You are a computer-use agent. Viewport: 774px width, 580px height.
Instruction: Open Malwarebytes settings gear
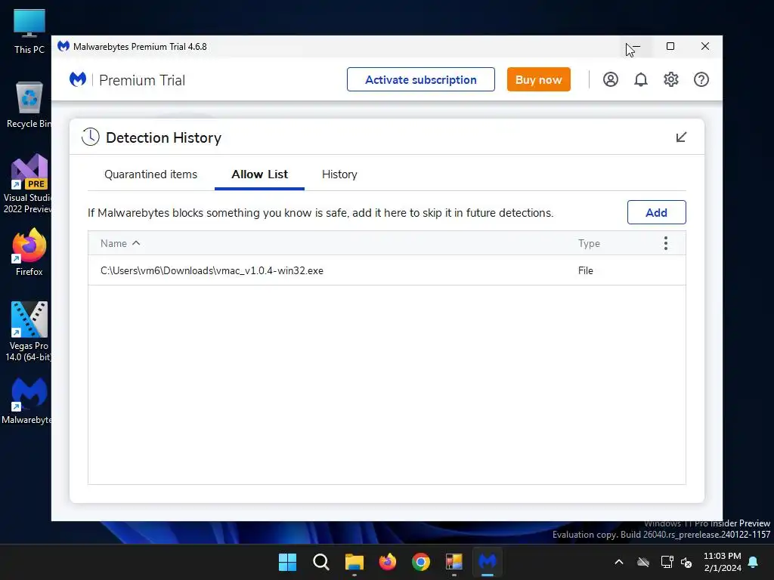[x=671, y=79]
